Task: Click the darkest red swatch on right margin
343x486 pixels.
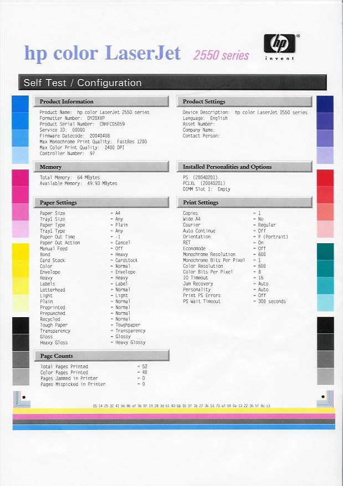Action: [325, 178]
